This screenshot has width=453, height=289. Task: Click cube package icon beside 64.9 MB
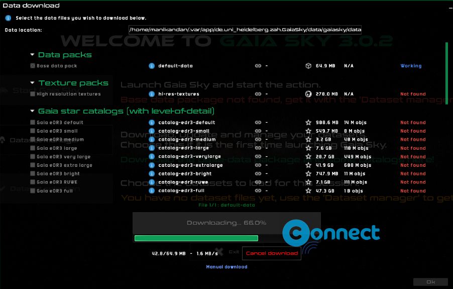(308, 66)
